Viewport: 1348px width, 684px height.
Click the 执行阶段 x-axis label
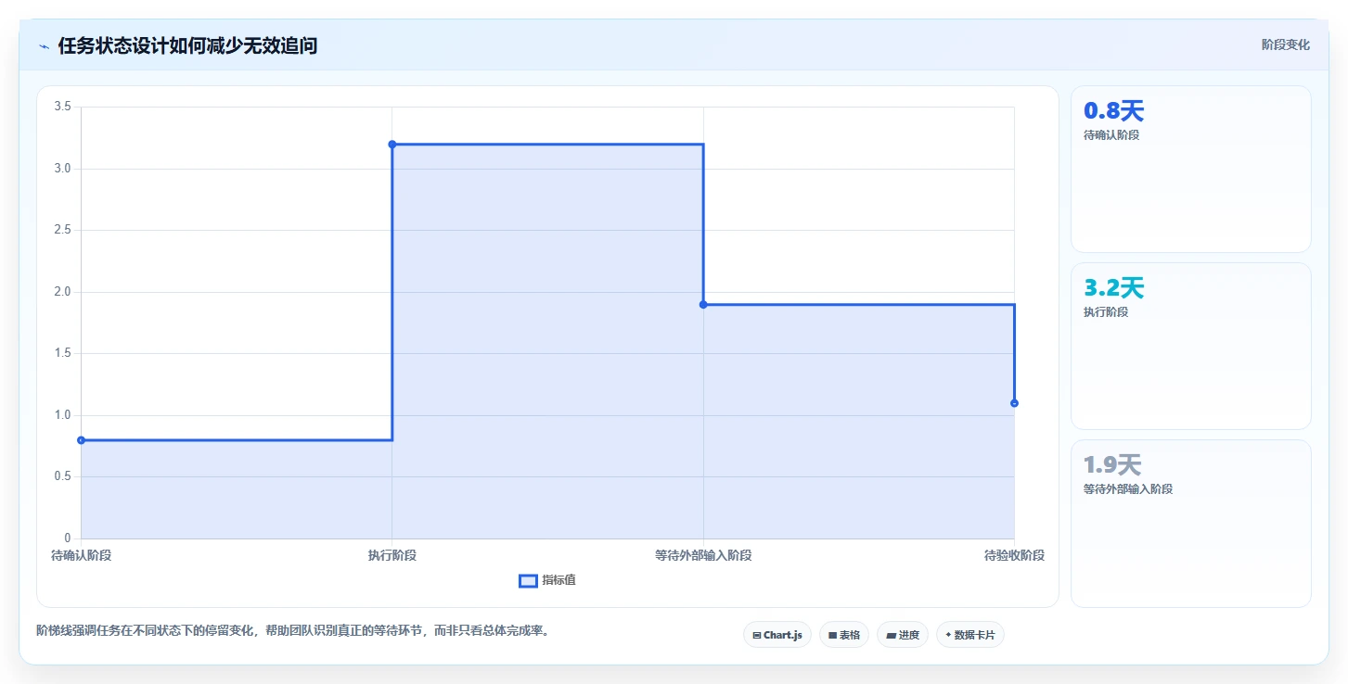pos(392,556)
